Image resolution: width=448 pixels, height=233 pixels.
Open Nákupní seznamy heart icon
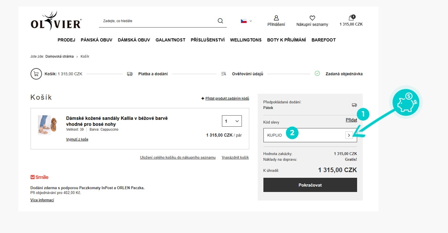312,18
